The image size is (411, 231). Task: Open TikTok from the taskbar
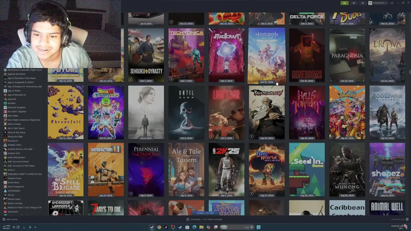point(166,227)
